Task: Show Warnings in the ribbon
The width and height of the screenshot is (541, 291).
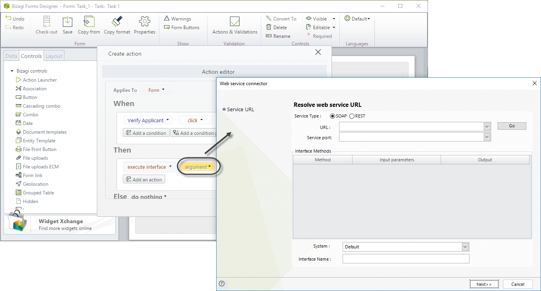Action: point(177,19)
